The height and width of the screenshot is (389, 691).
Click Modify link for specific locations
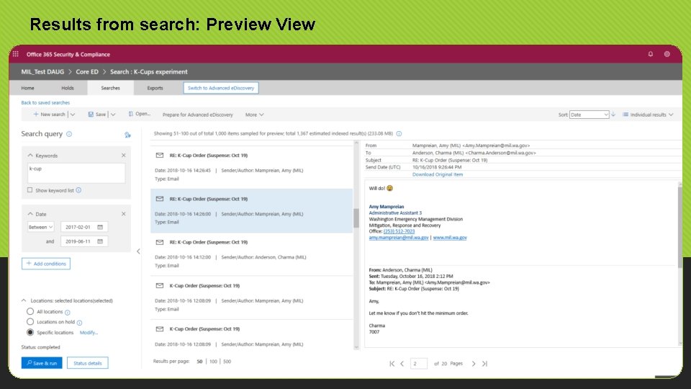89,333
